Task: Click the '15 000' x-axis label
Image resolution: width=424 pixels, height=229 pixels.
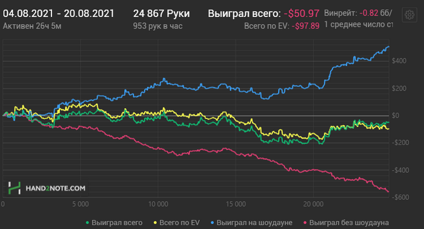Action: click(x=236, y=204)
